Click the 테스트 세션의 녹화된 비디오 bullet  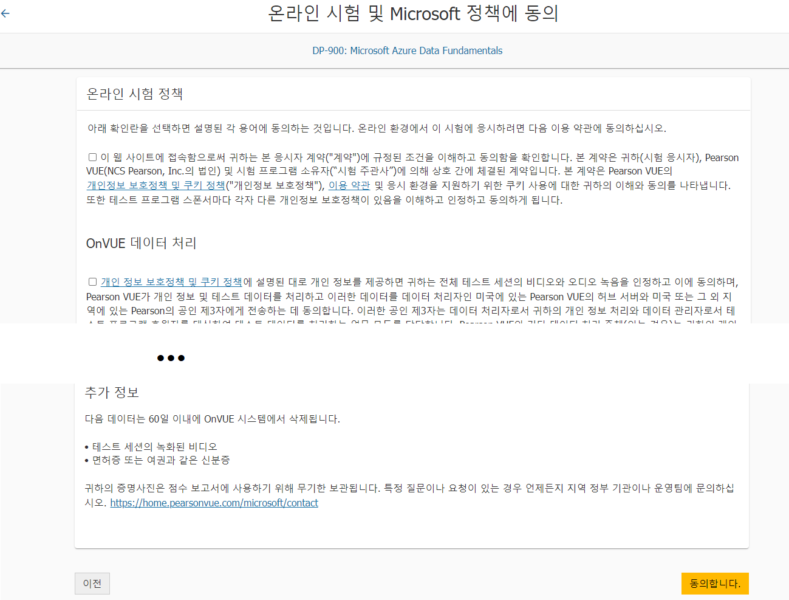coord(154,447)
